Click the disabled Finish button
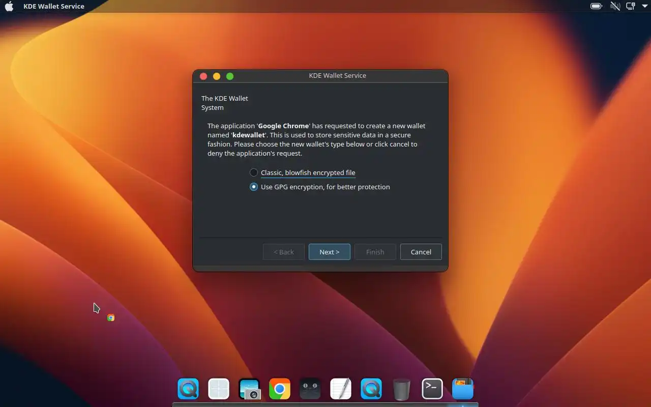The image size is (651, 407). coord(375,252)
